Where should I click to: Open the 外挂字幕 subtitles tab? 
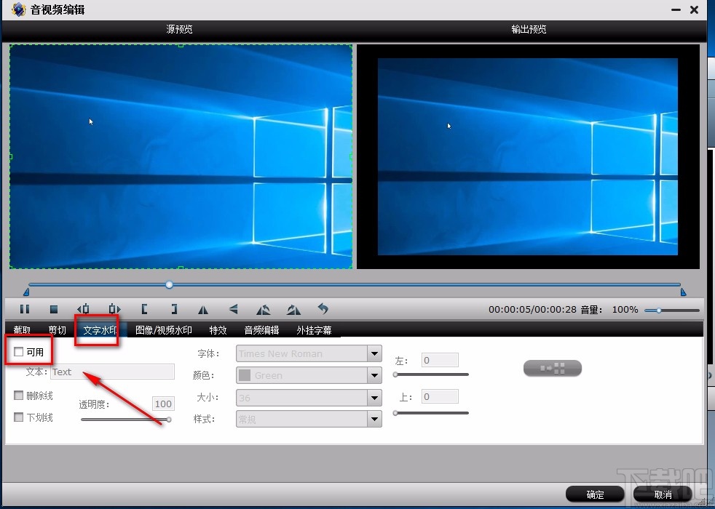coord(315,330)
